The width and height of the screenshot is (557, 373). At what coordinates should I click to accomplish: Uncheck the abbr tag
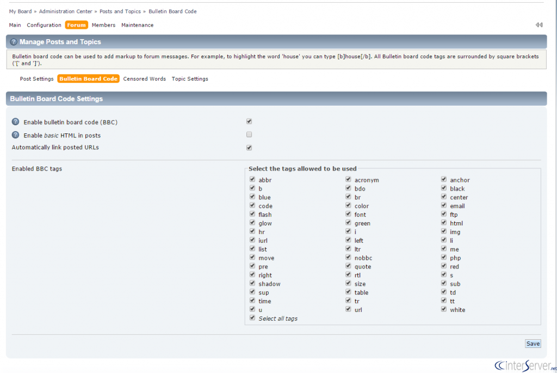click(x=252, y=179)
